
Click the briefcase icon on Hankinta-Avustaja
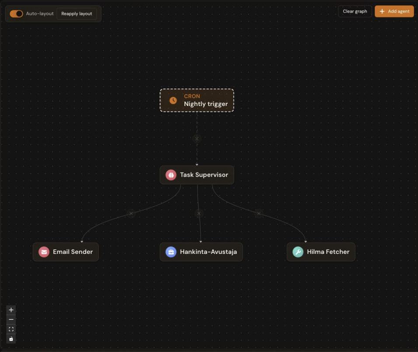coord(171,252)
